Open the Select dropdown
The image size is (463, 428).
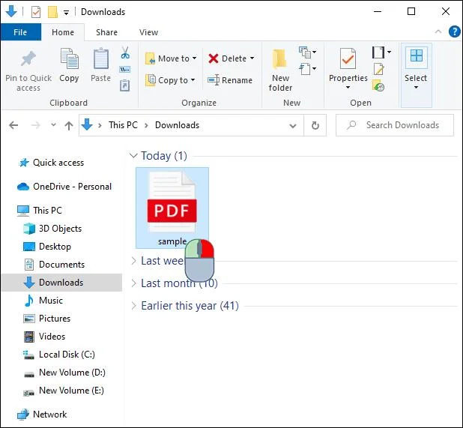click(x=416, y=75)
